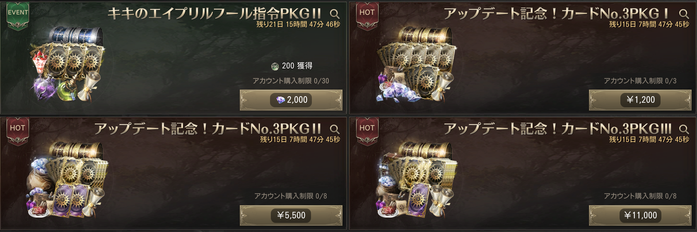Purchase the ¥5,500 package
Viewport: 697px width, 232px height.
[291, 215]
